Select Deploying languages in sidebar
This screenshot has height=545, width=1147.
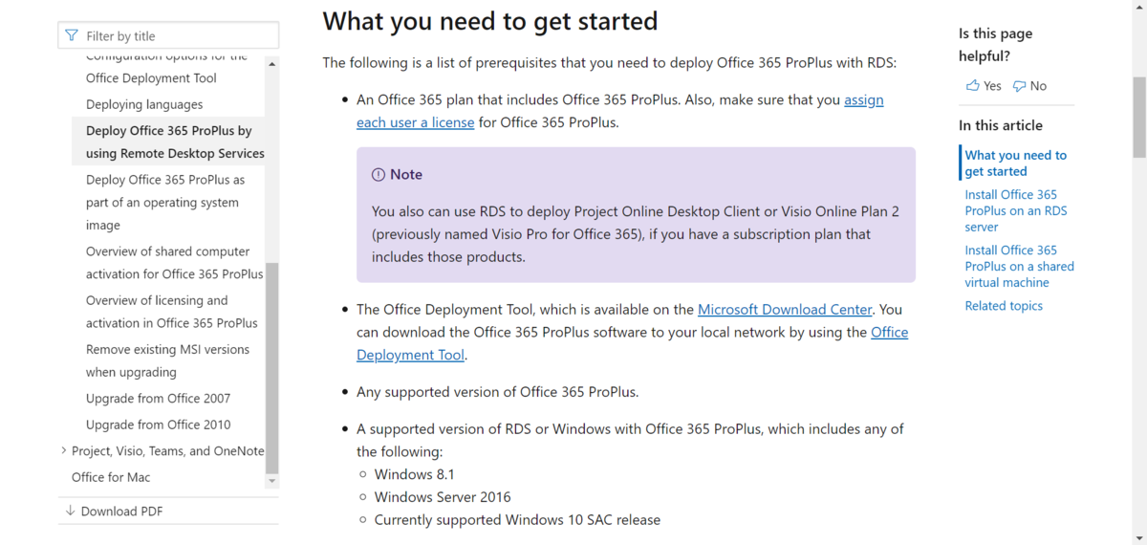coord(144,104)
